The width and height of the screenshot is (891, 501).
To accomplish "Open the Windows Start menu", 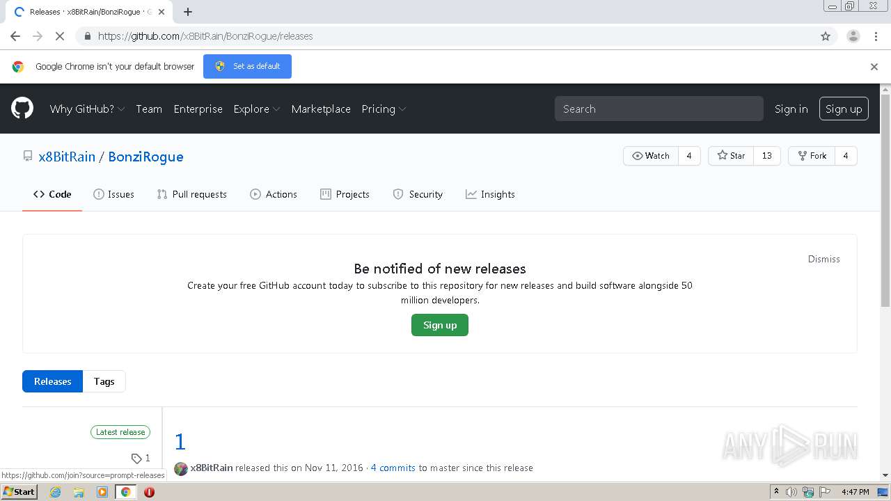I will pos(19,492).
